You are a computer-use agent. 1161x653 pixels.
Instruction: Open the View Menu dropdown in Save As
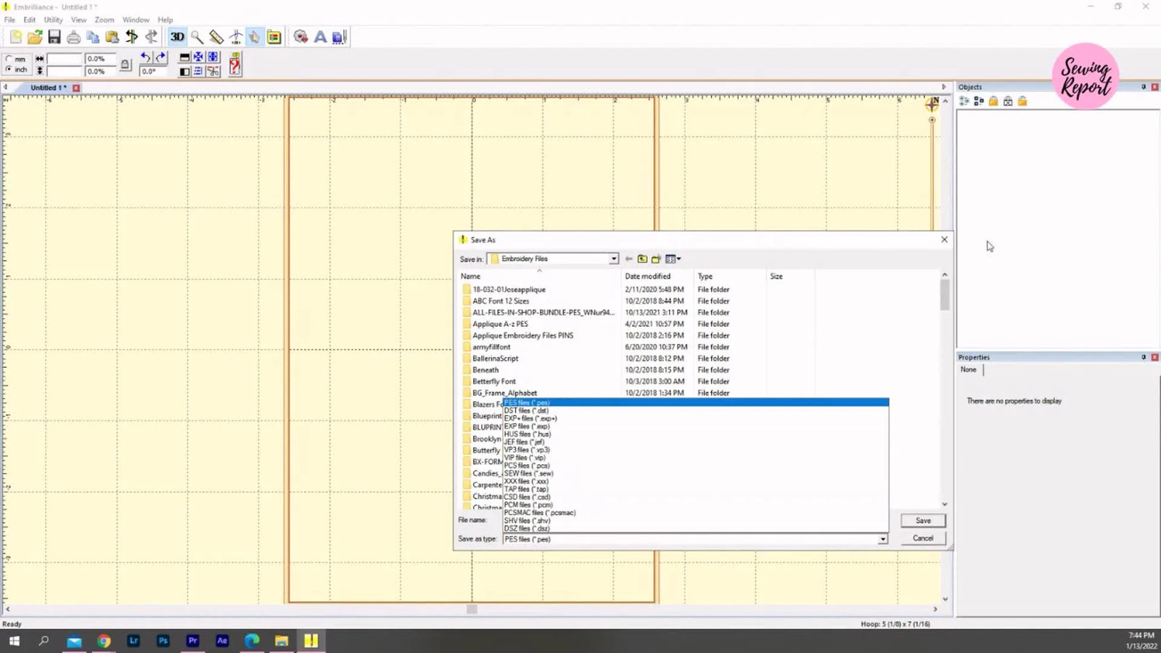point(673,259)
